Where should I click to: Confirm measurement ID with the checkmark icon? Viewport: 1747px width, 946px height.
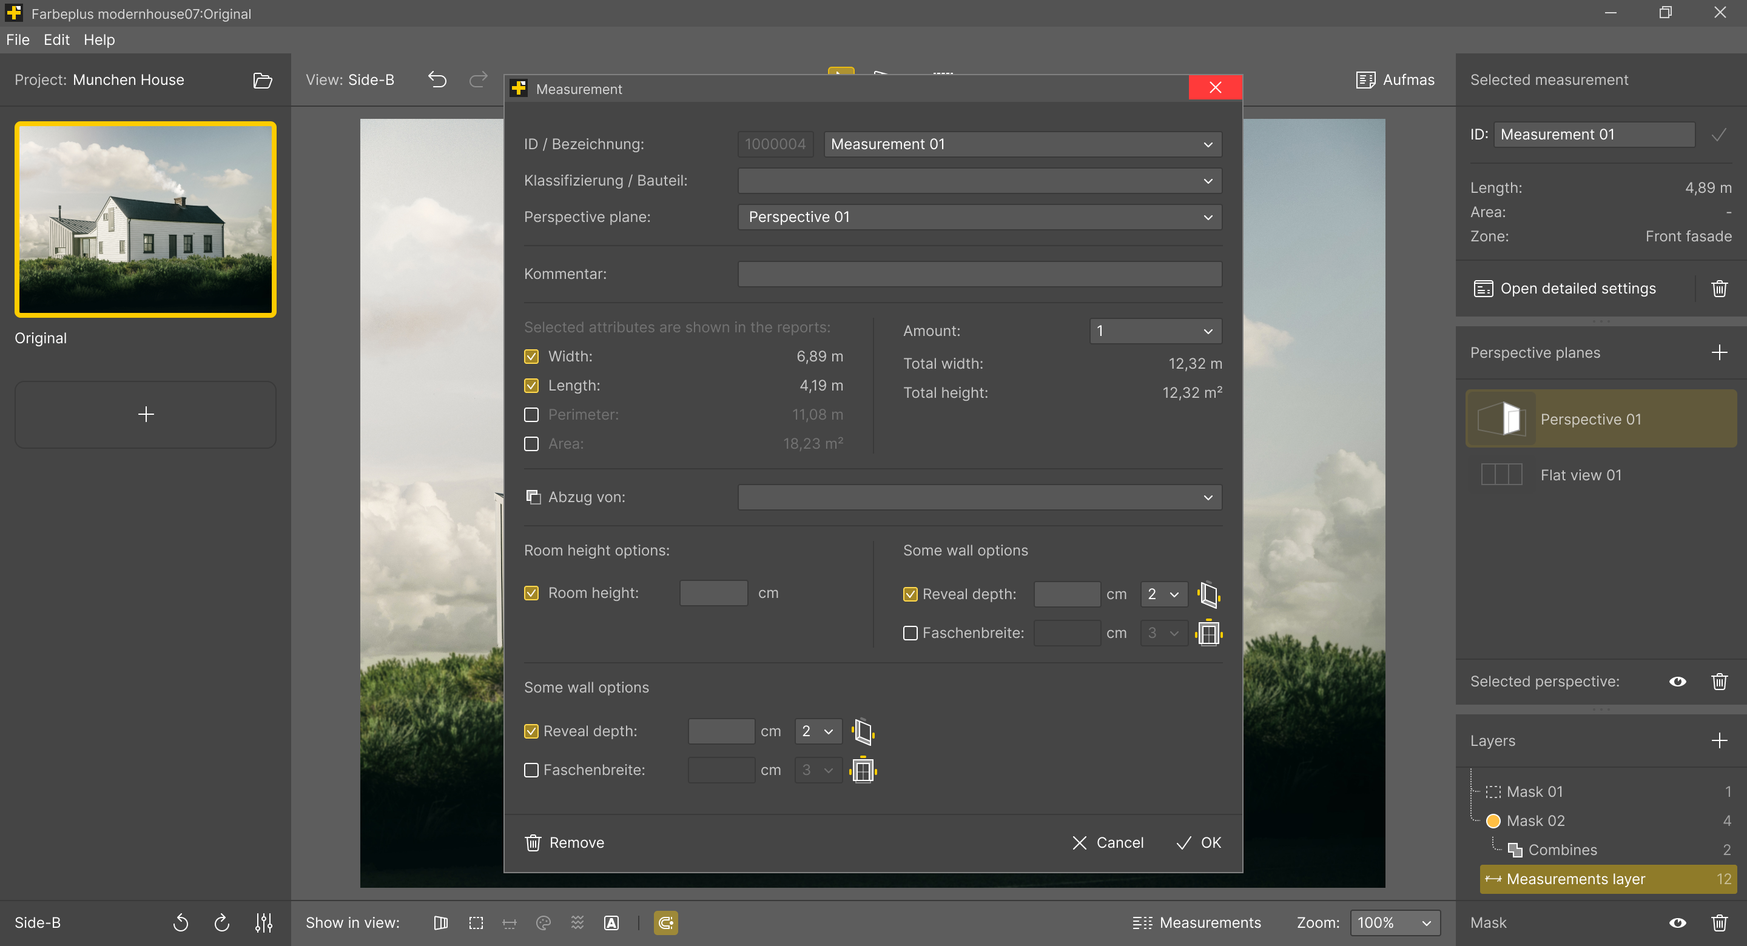coord(1718,135)
